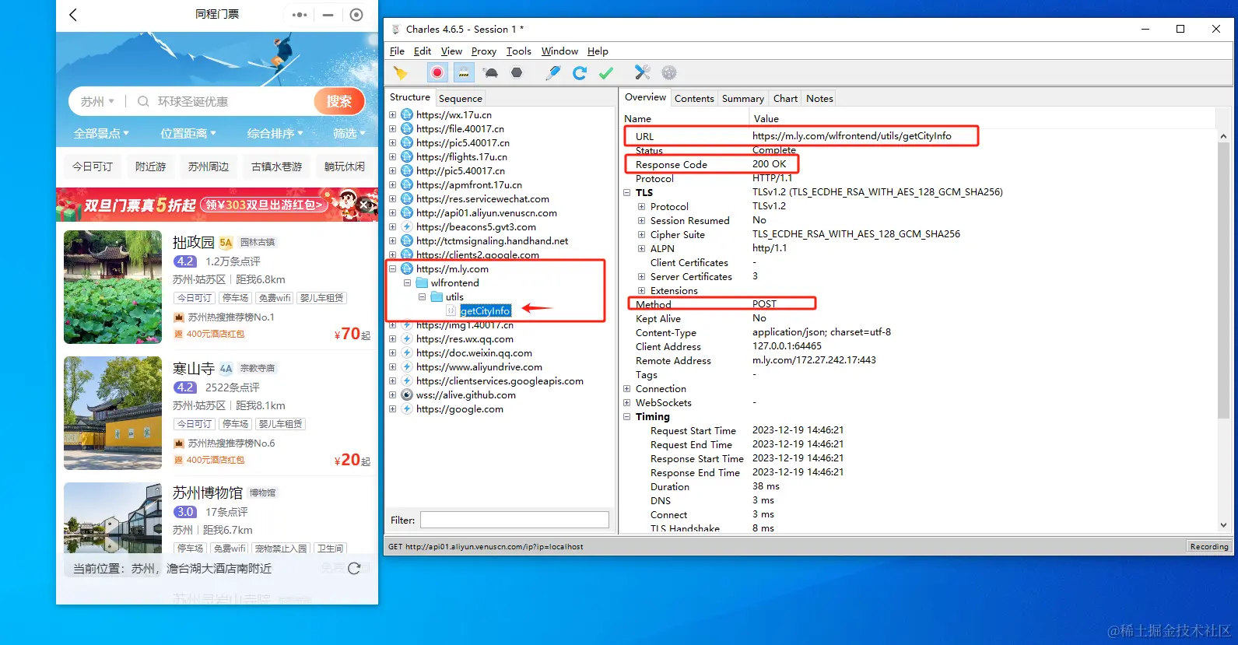Click the scrollbar down arrow in Overview
This screenshot has width=1238, height=645.
1223,525
